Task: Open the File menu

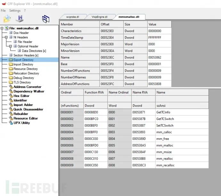Action: pyautogui.click(x=3, y=11)
